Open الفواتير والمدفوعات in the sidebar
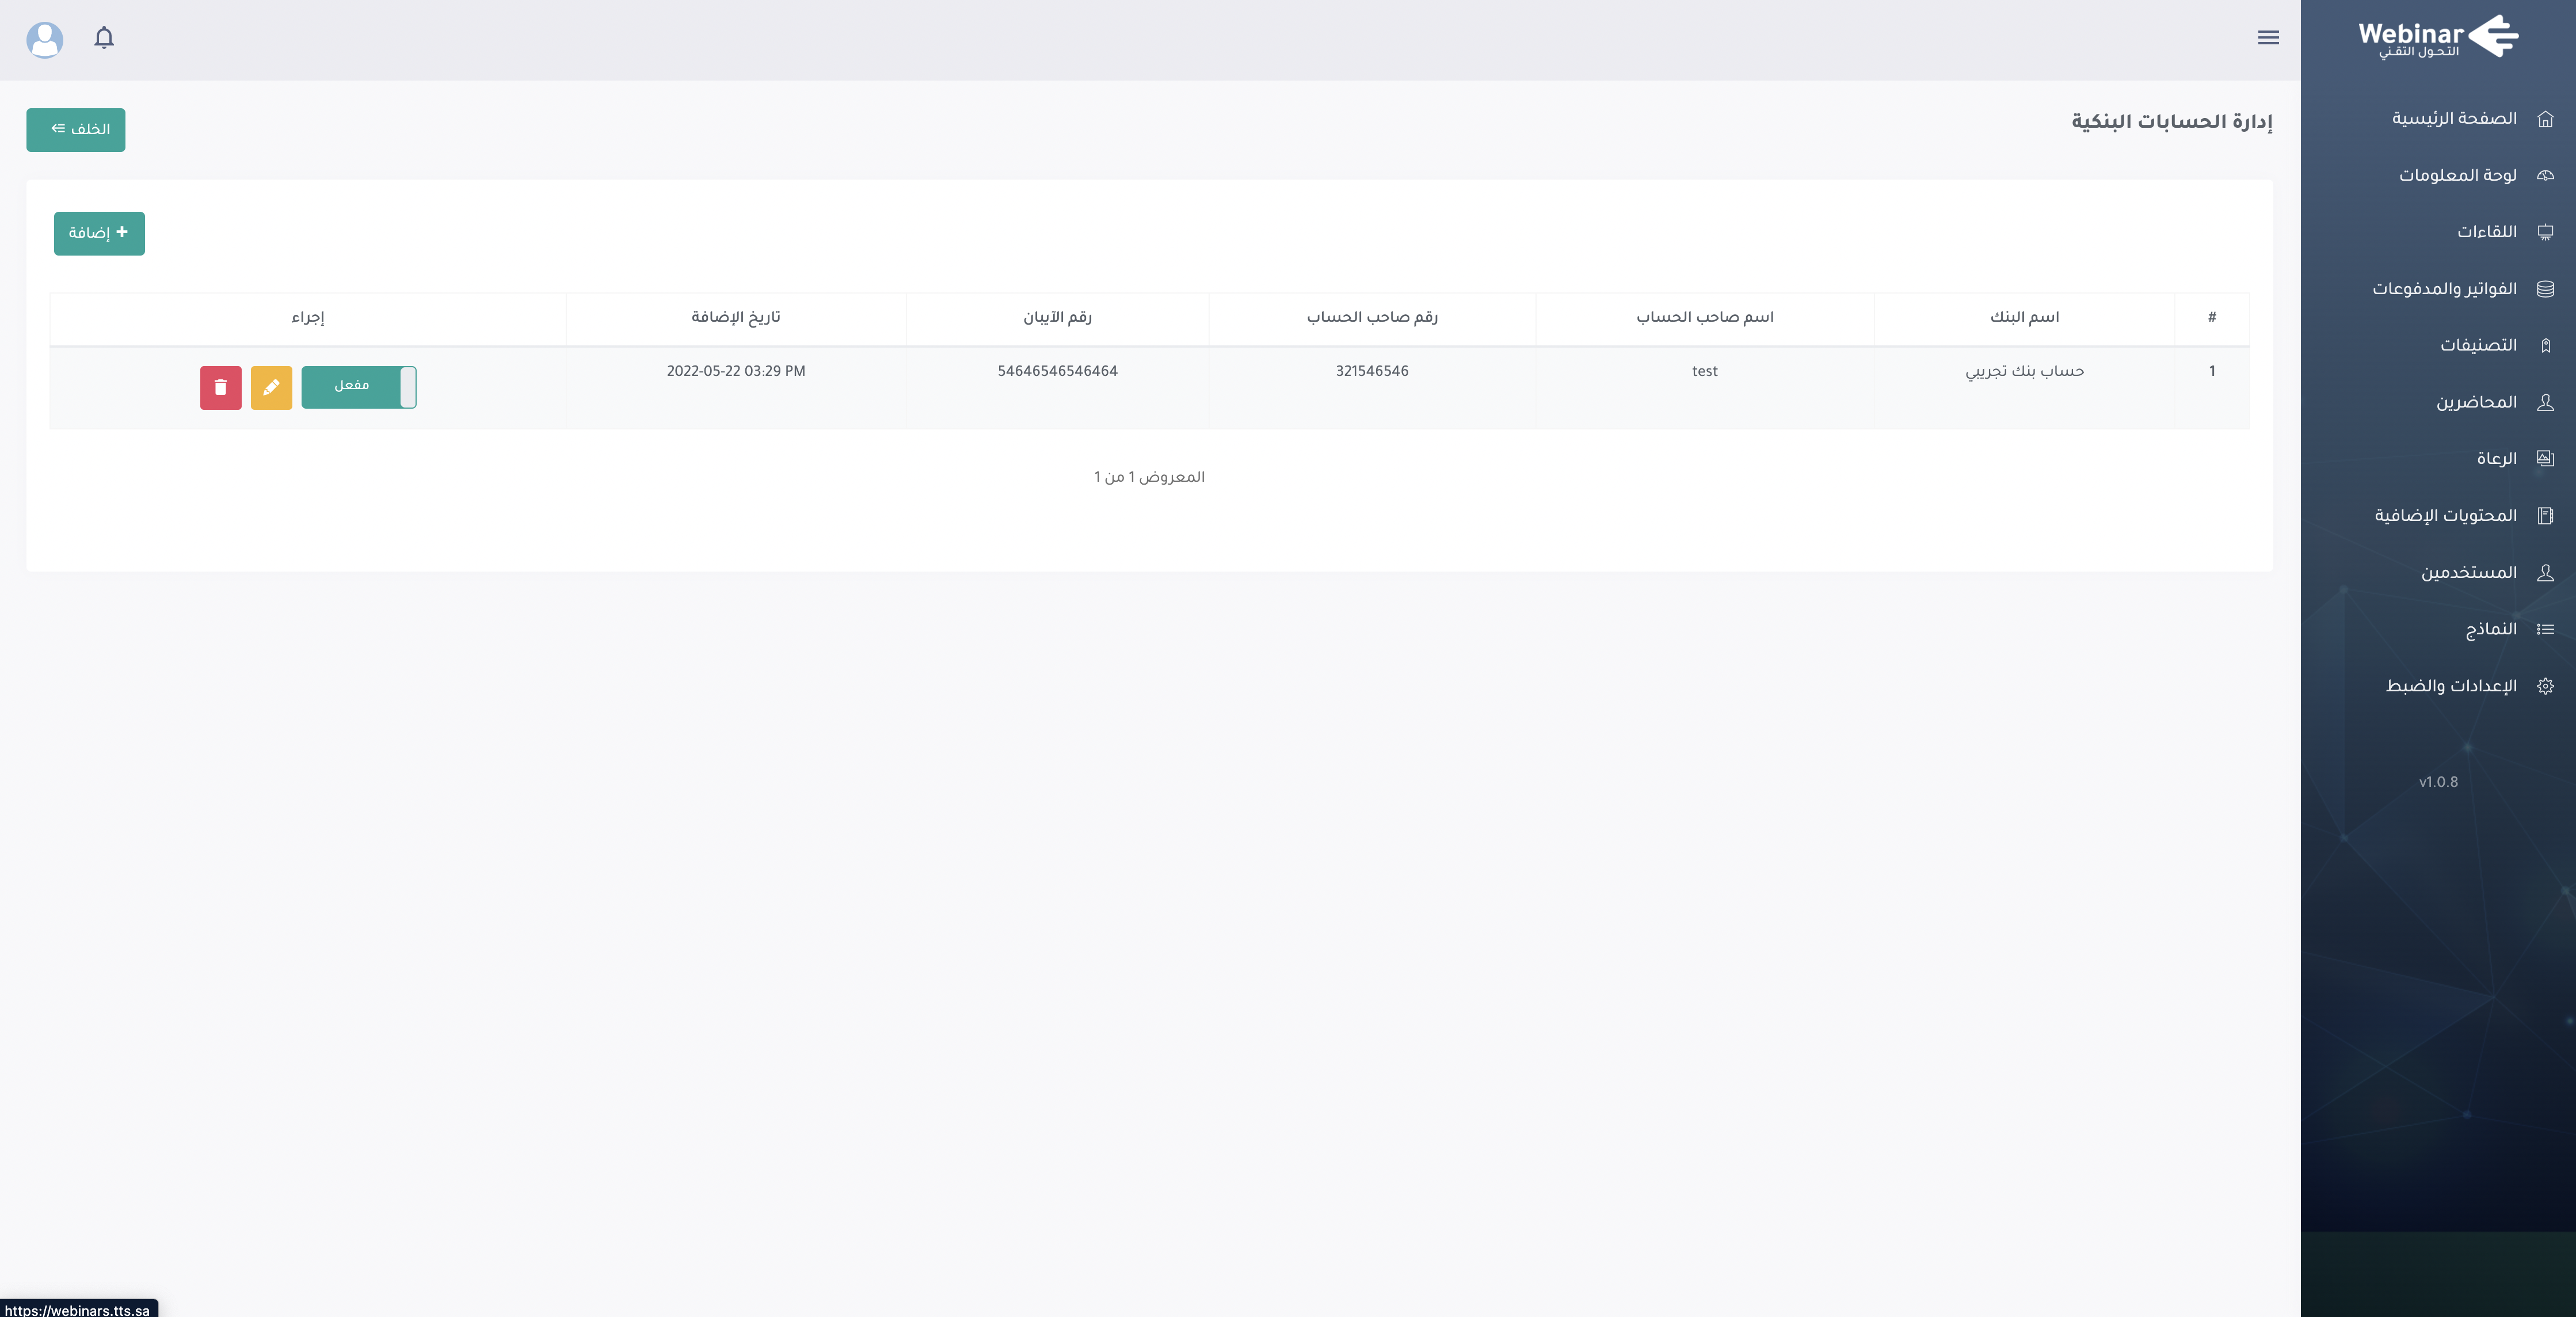This screenshot has height=1317, width=2576. 2444,289
